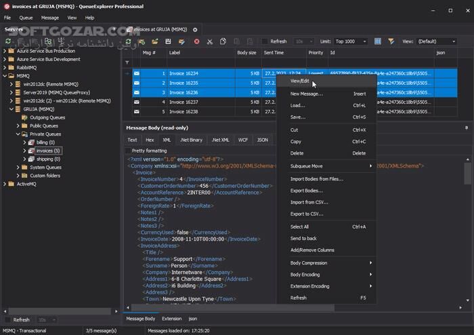The image size is (474, 335).
Task: Toggle the Refresh checkbox in queue toolbar
Action: (x=263, y=42)
